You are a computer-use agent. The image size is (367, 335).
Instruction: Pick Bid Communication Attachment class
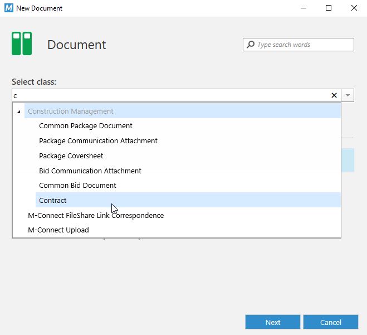(x=188, y=171)
